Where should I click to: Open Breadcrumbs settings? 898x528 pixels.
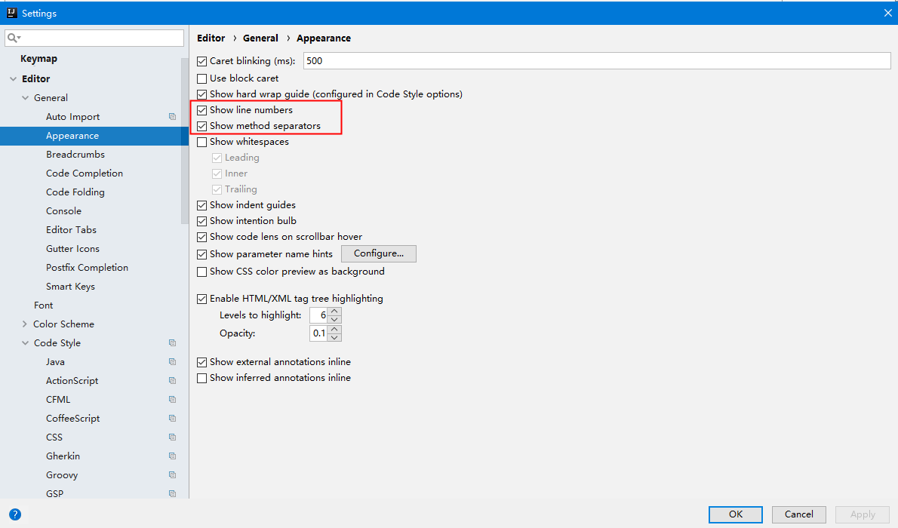coord(75,154)
